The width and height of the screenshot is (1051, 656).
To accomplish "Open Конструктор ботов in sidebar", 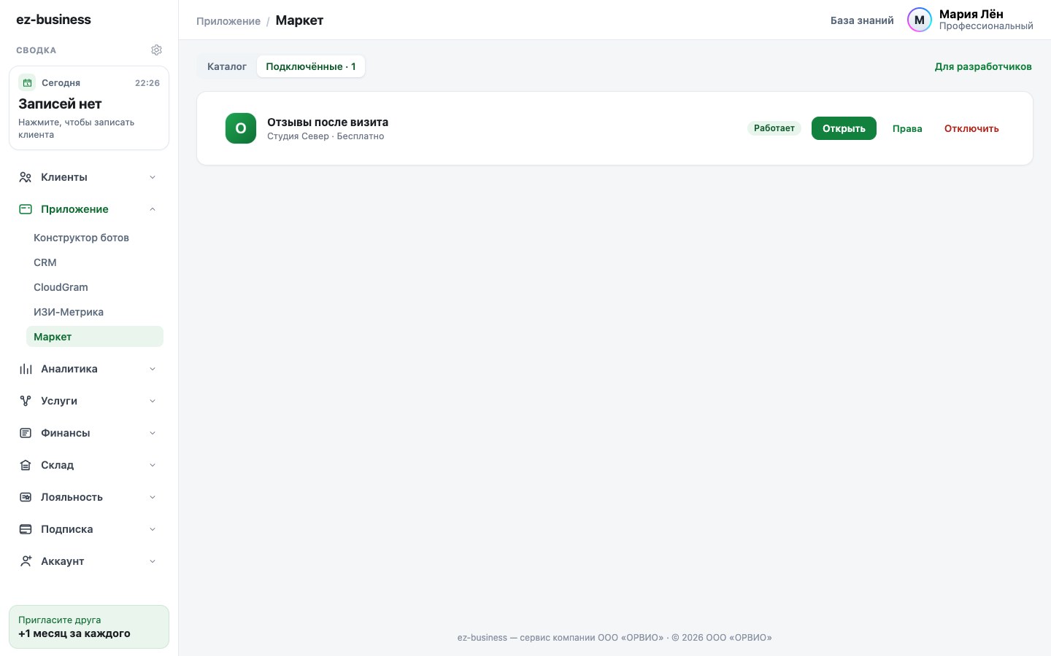I will coord(95,238).
